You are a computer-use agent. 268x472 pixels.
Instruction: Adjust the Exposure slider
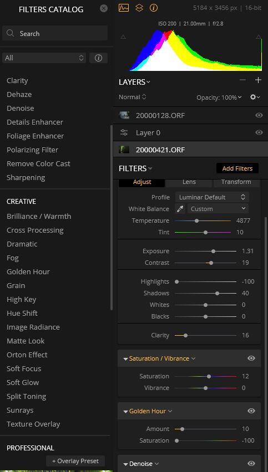coord(206,251)
